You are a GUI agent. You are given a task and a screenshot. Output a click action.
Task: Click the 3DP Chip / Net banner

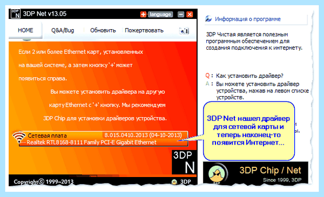point(255,173)
